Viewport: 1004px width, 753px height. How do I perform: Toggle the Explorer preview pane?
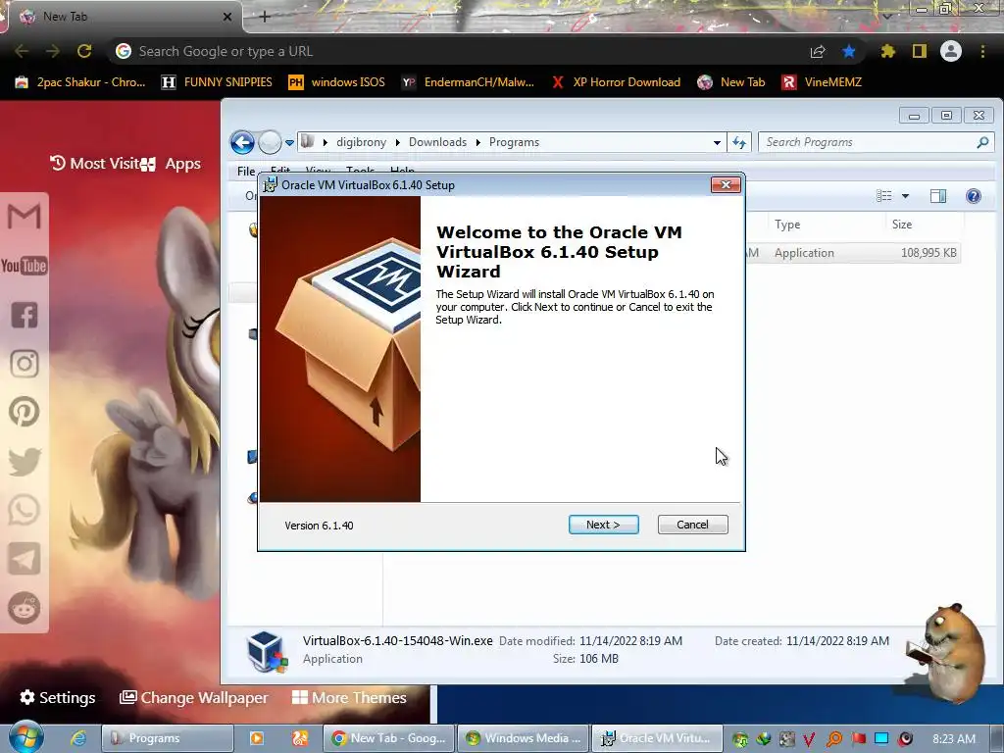[938, 196]
